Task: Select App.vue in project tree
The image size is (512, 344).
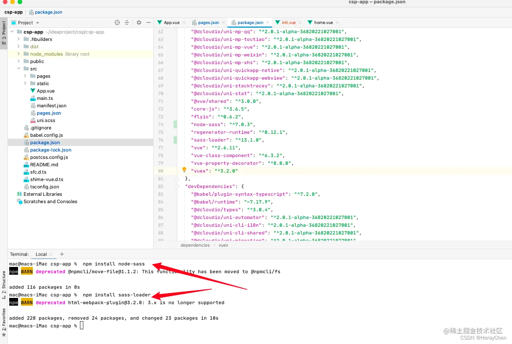Action: (46, 91)
